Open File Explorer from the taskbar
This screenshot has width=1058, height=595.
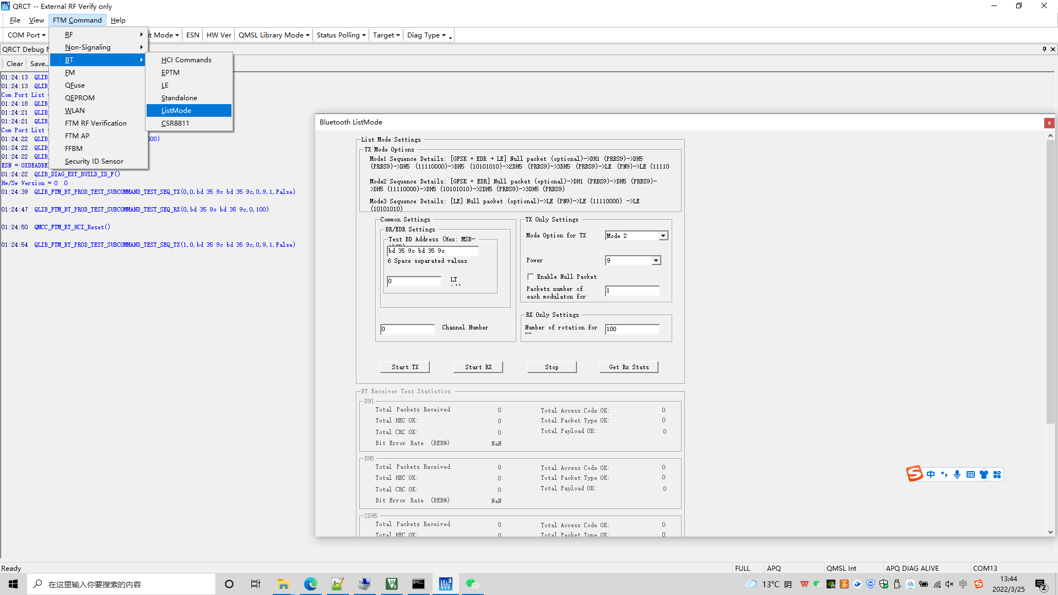point(283,584)
